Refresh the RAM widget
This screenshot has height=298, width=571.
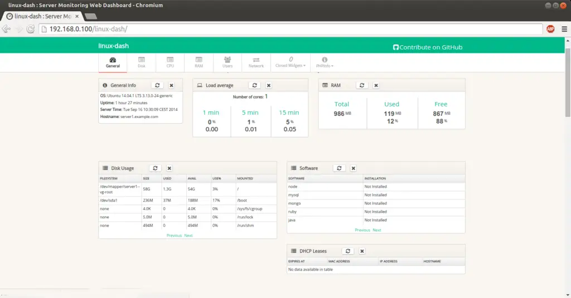(x=362, y=85)
